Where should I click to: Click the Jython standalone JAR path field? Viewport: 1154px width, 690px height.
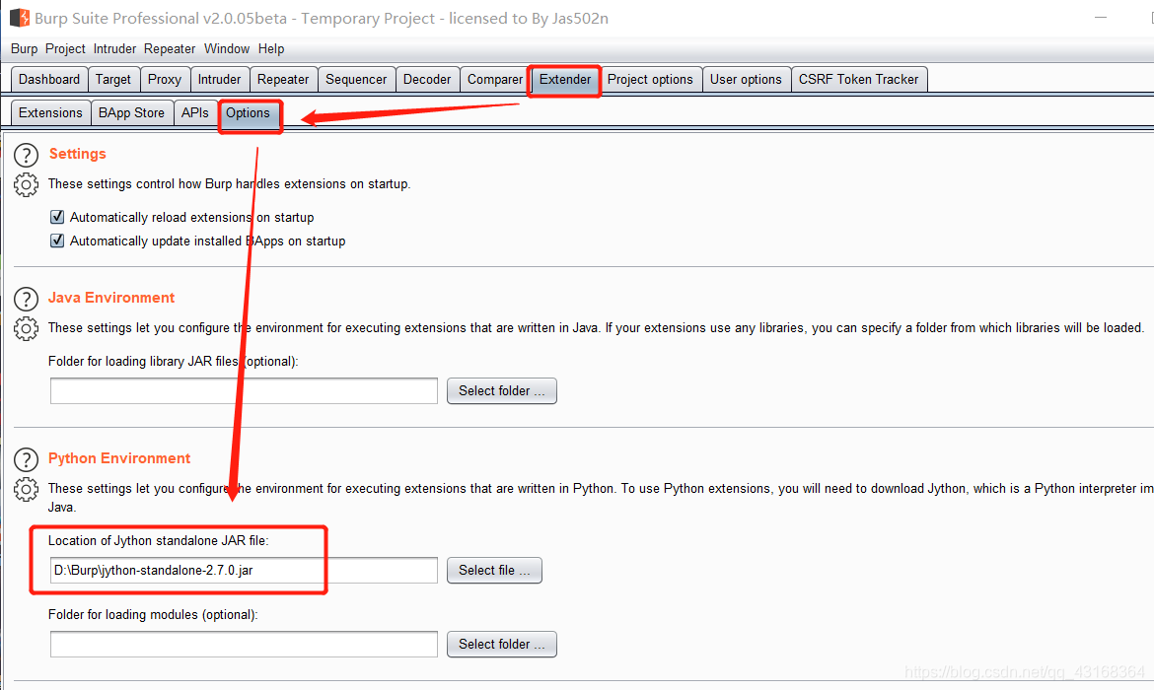244,570
